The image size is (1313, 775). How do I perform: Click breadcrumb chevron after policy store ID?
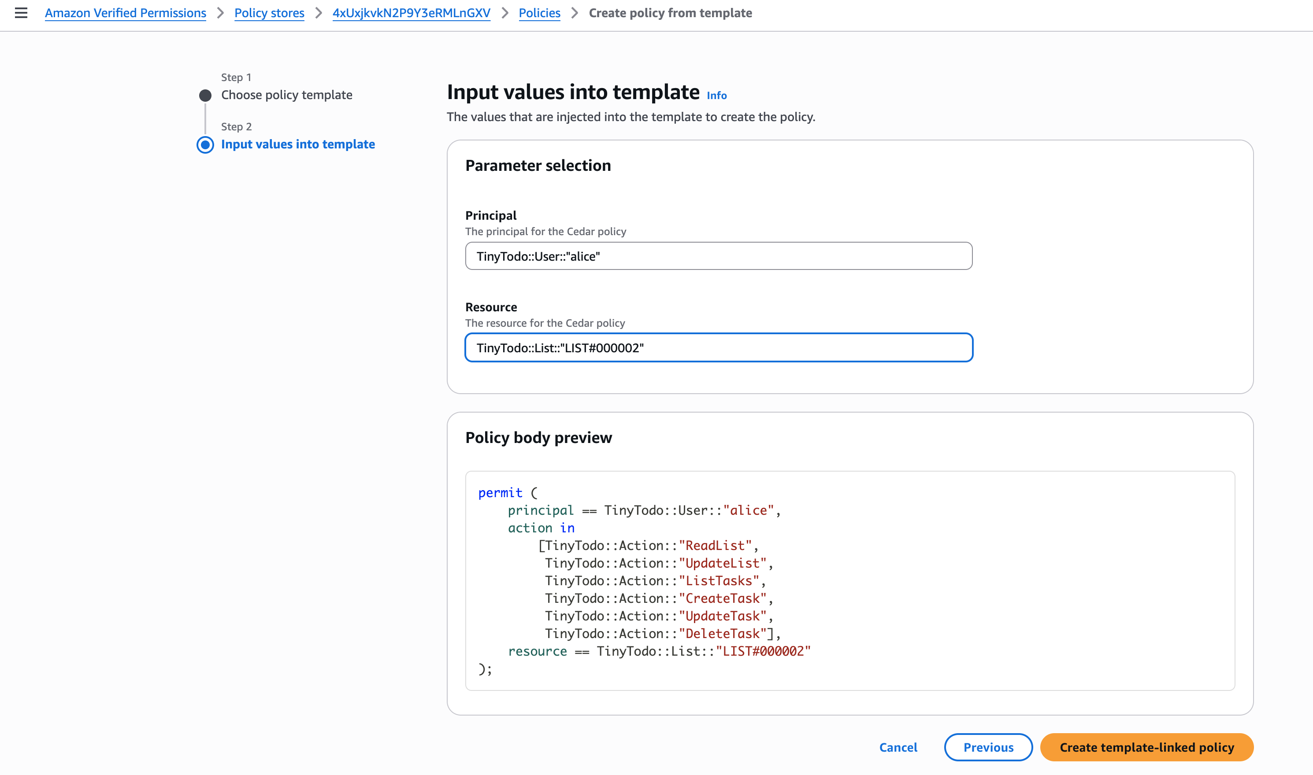[x=505, y=13]
